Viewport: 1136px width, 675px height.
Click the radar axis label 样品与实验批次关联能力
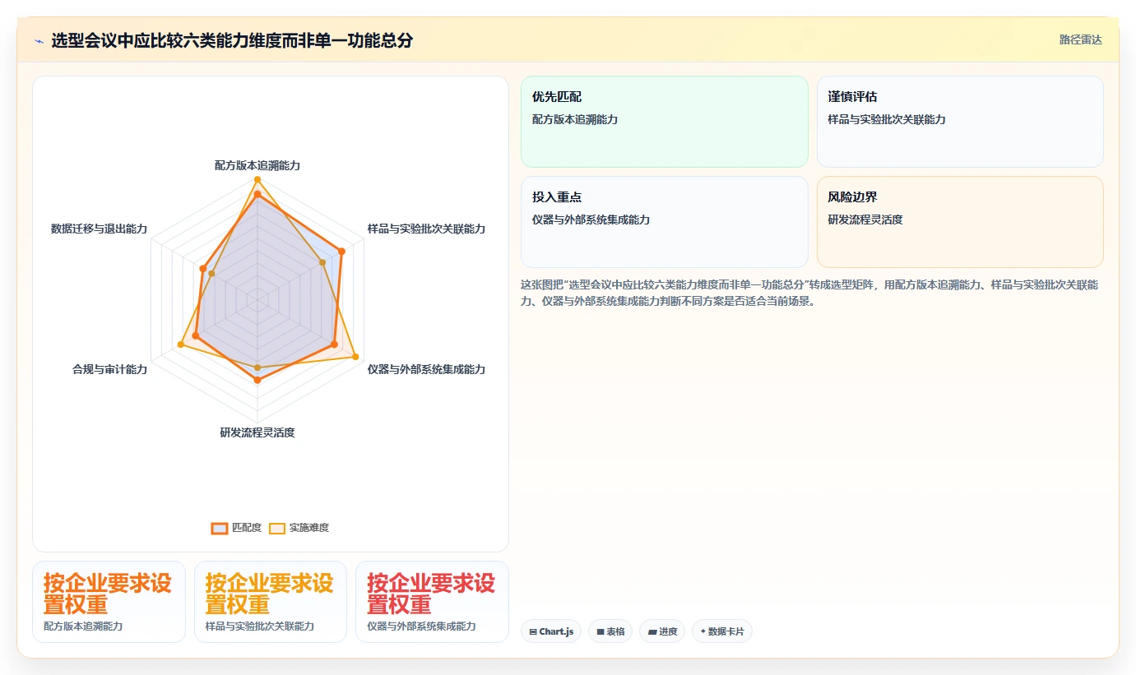coord(426,229)
